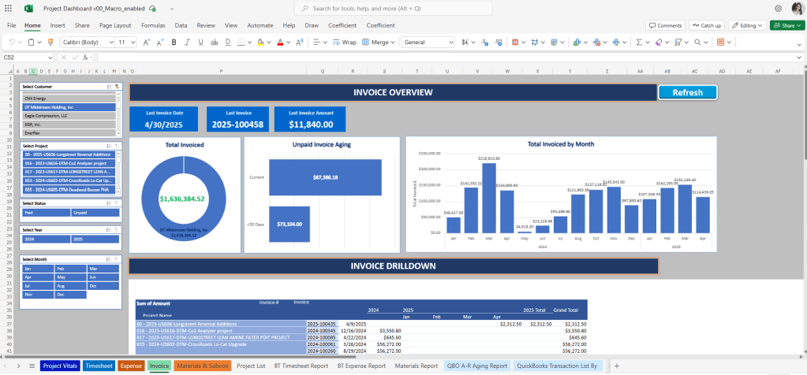Clear filter on Select Customer slicer
The height and width of the screenshot is (375, 807).
click(117, 87)
